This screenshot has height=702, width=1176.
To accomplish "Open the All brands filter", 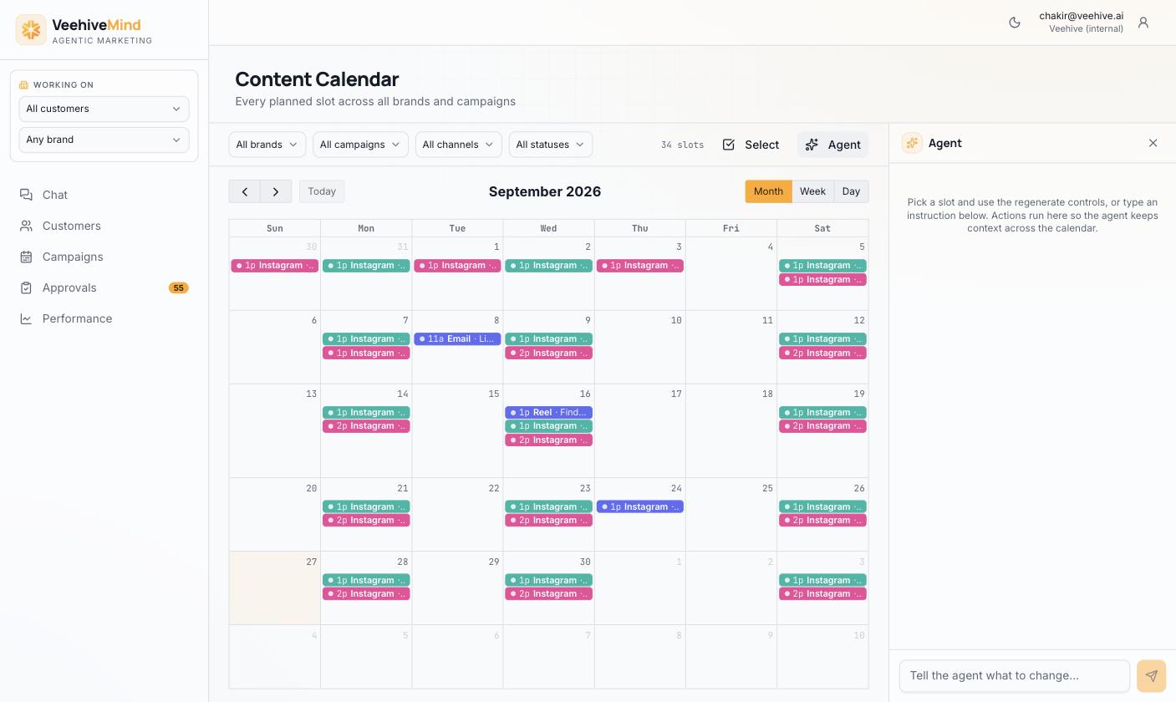I will 267,145.
